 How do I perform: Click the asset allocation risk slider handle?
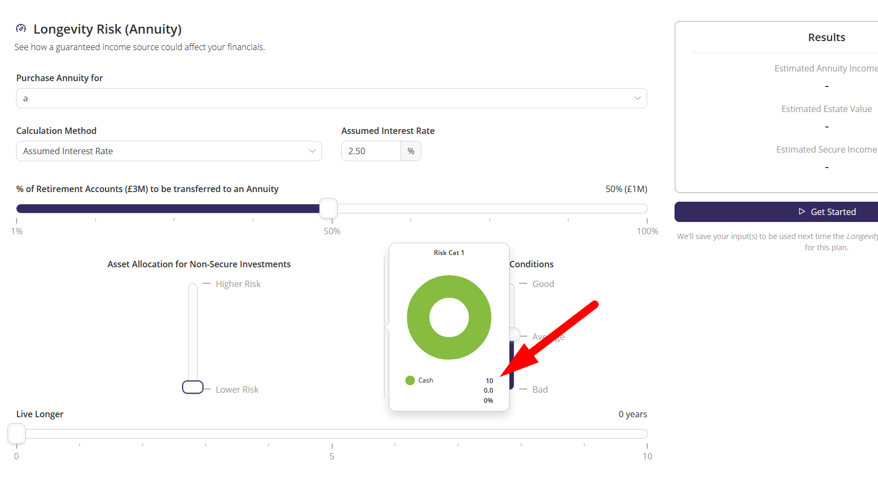[x=193, y=387]
